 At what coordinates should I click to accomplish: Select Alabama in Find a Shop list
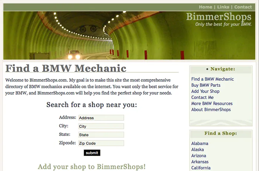coord(200,144)
